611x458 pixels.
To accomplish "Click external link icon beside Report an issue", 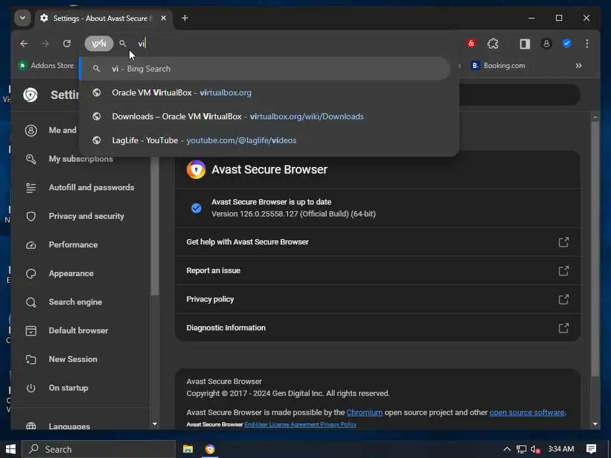I will [x=563, y=271].
